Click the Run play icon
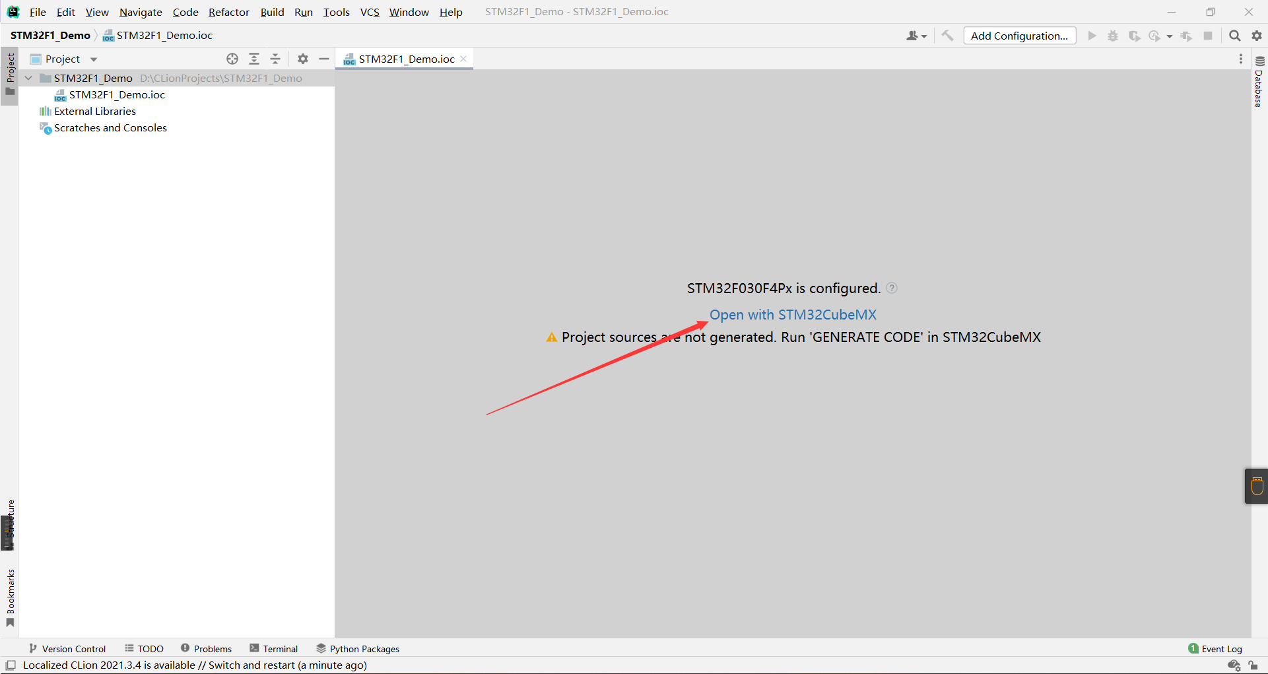Viewport: 1268px width, 674px height. pyautogui.click(x=1092, y=36)
